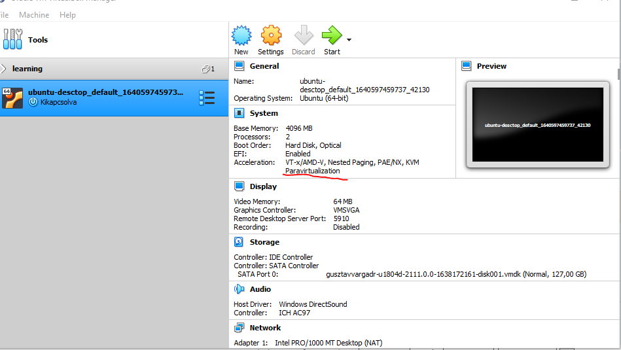Click the Controller: SATA Controller line
621x350 pixels.
(276, 266)
